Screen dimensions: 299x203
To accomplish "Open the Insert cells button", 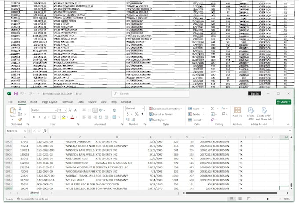I will pyautogui.click(x=196, y=109).
